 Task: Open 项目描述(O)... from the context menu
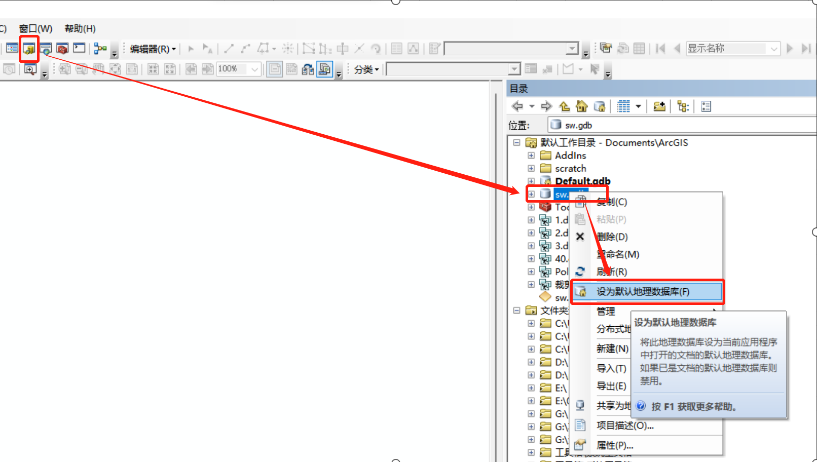[x=647, y=426]
